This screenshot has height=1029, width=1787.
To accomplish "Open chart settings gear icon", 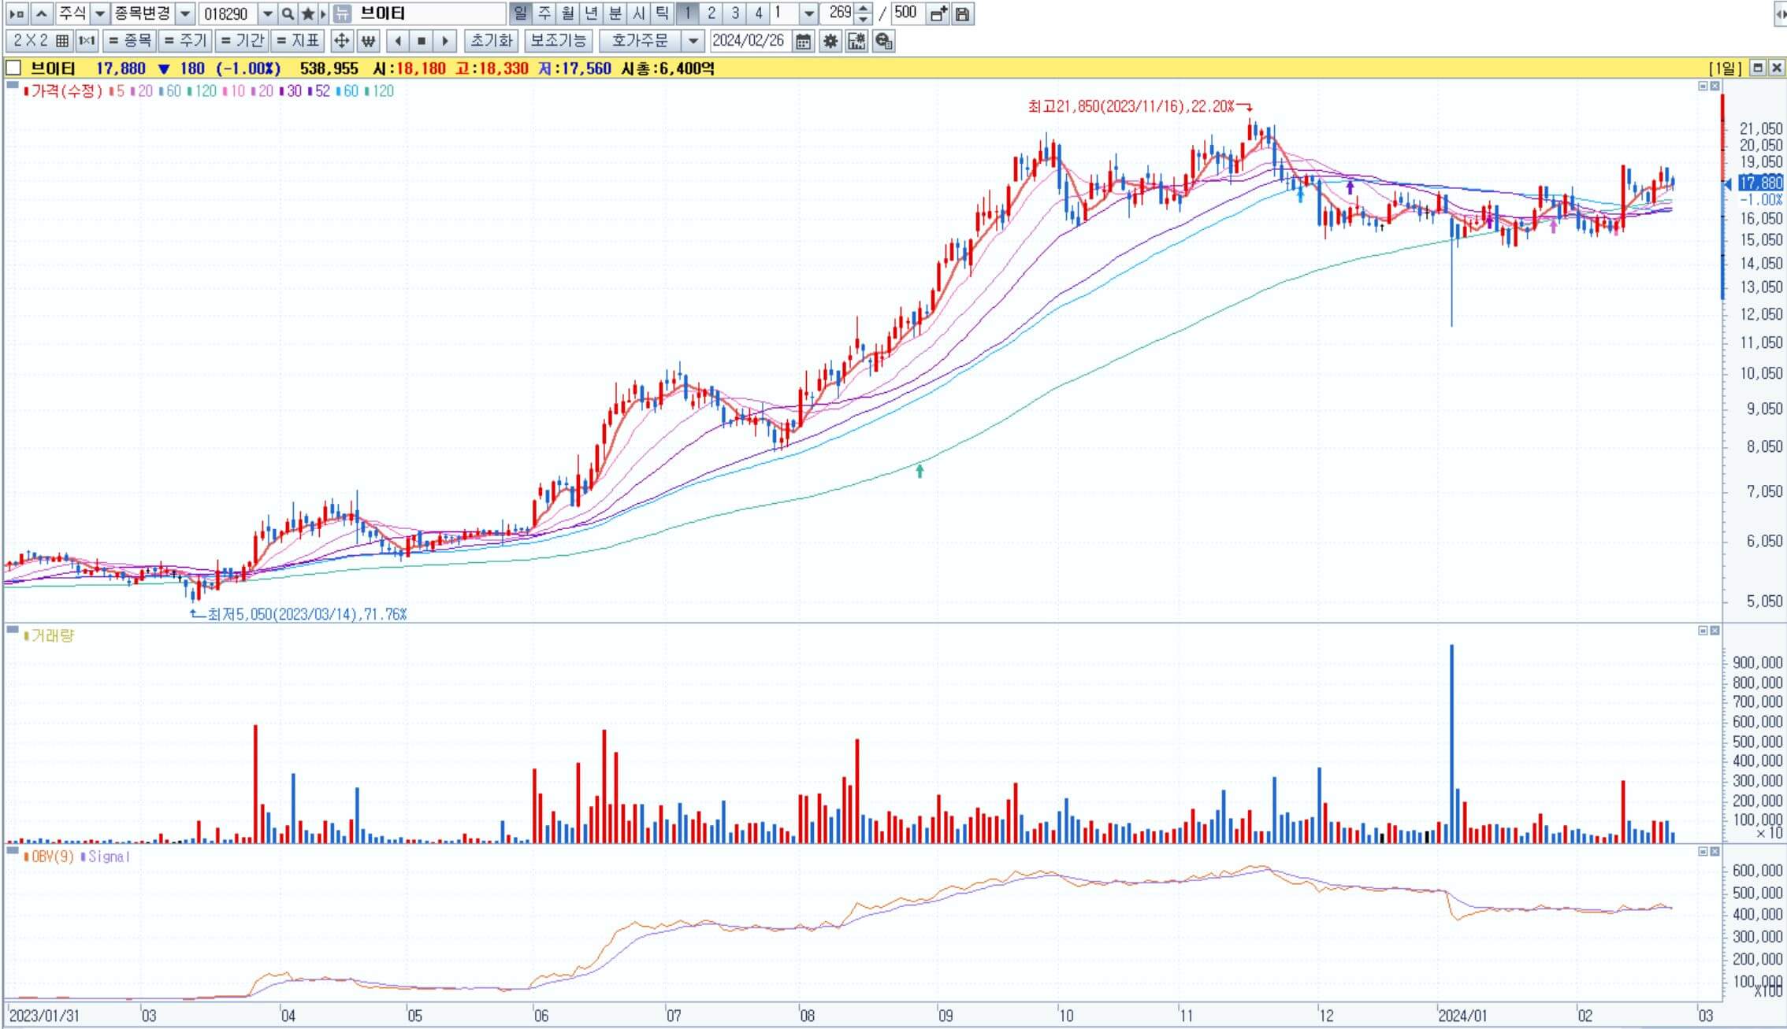I will click(x=830, y=41).
